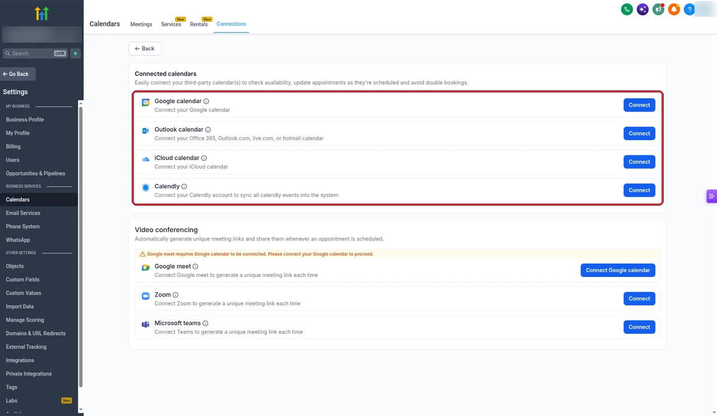Viewport: 717px width, 416px height.
Task: Click the Microsoft teams logo icon
Action: click(146, 324)
